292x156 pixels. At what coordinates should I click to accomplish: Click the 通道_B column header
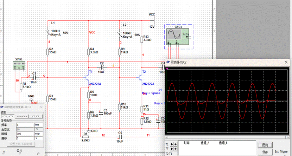(x=223, y=143)
